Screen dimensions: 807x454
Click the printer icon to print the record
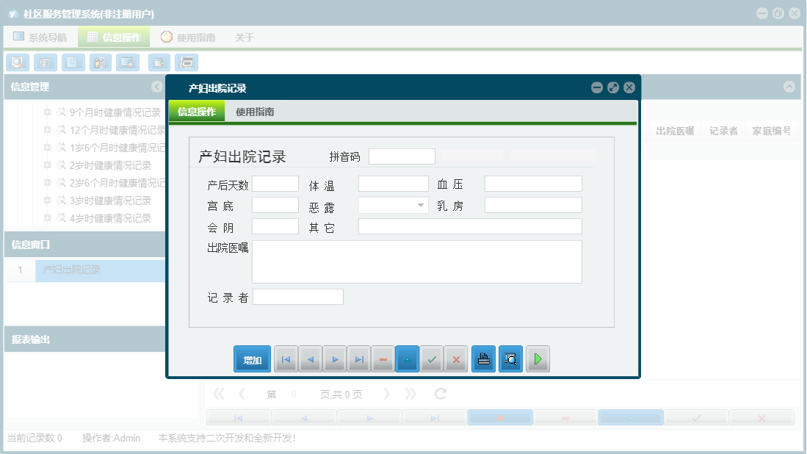483,359
